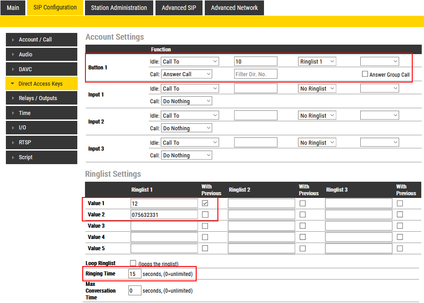Open Input 3 No Ringlist dropdown
This screenshot has height=303, width=424.
317,142
